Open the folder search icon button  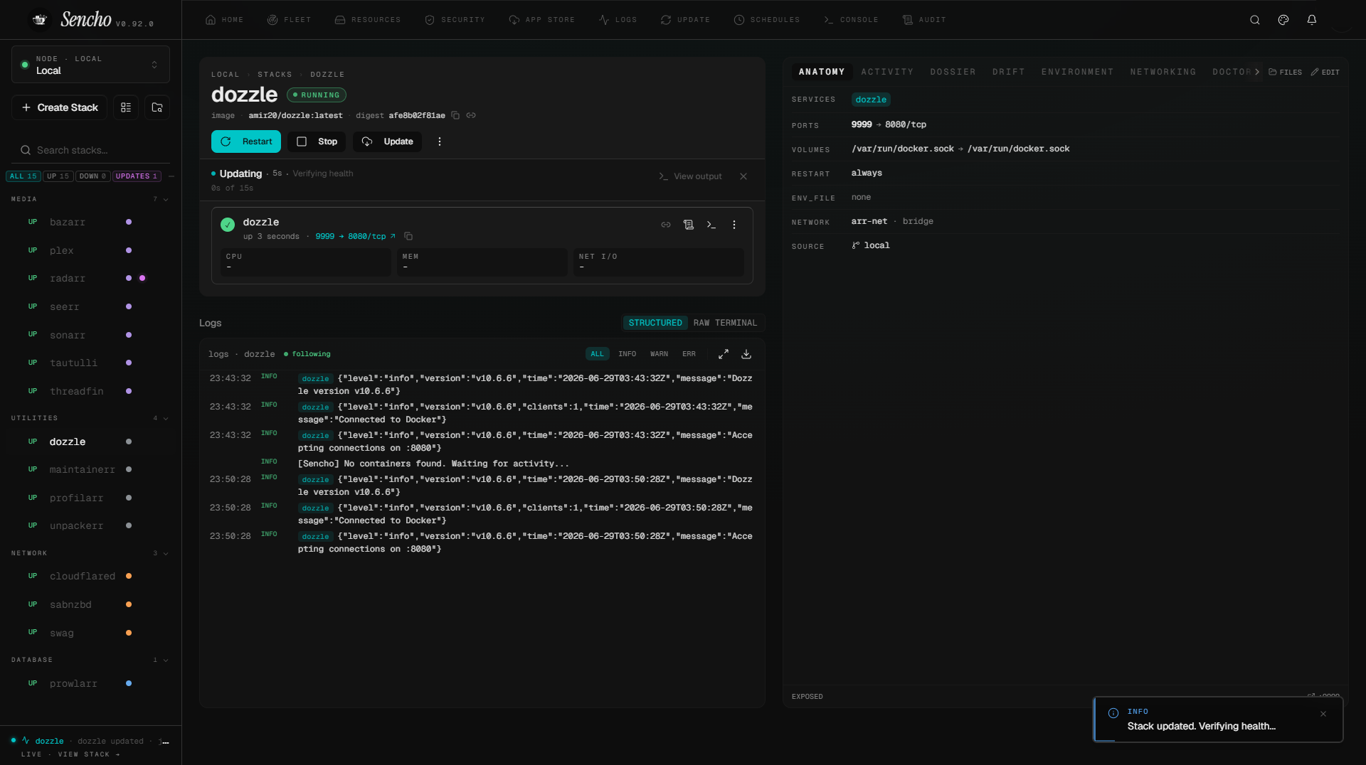pyautogui.click(x=157, y=107)
